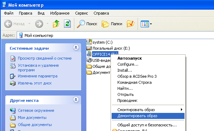Screen dimensions: 214x131
Task: Click the system info checkmark icon
Action: pos(13,59)
